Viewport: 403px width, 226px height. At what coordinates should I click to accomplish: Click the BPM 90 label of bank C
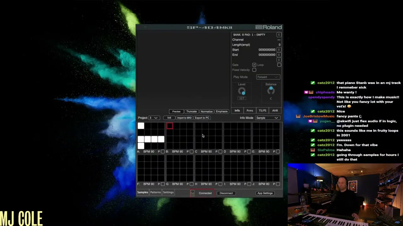pyautogui.click(x=206, y=152)
